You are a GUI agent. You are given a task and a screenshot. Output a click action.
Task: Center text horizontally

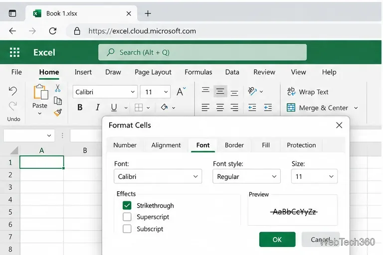coord(220,108)
